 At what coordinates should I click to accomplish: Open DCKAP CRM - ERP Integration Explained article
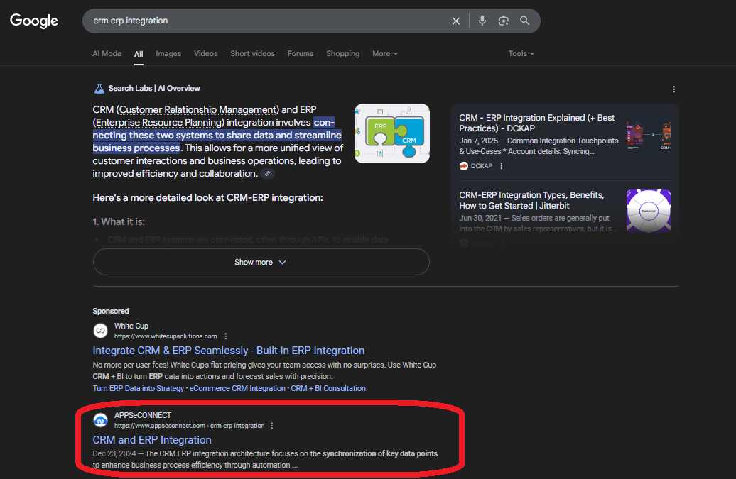tap(536, 123)
